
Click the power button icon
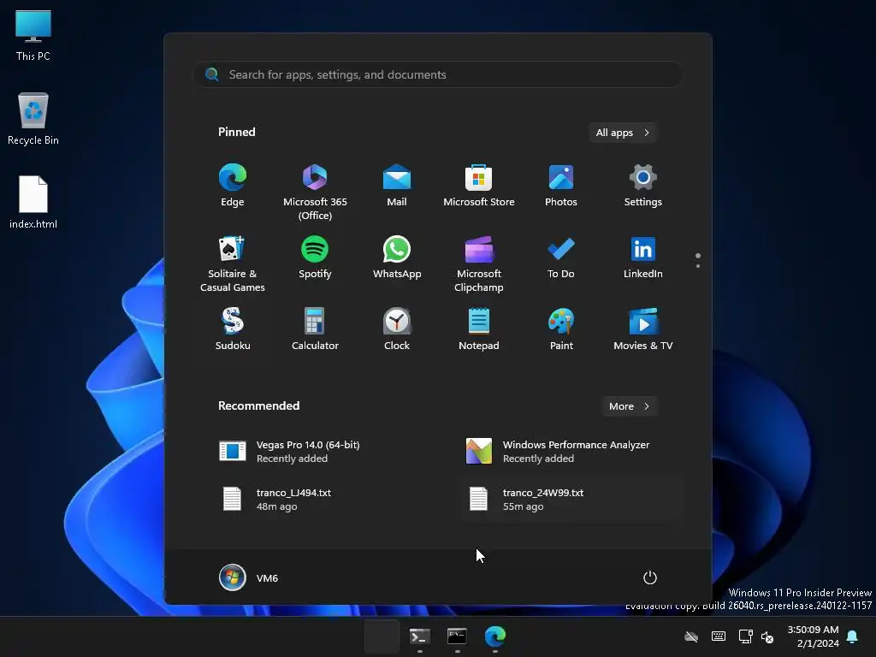tap(650, 577)
